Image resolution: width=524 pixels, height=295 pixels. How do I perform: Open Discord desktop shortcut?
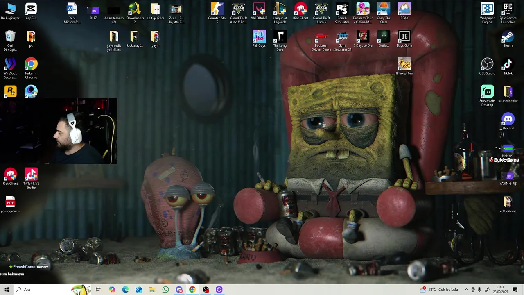(508, 122)
